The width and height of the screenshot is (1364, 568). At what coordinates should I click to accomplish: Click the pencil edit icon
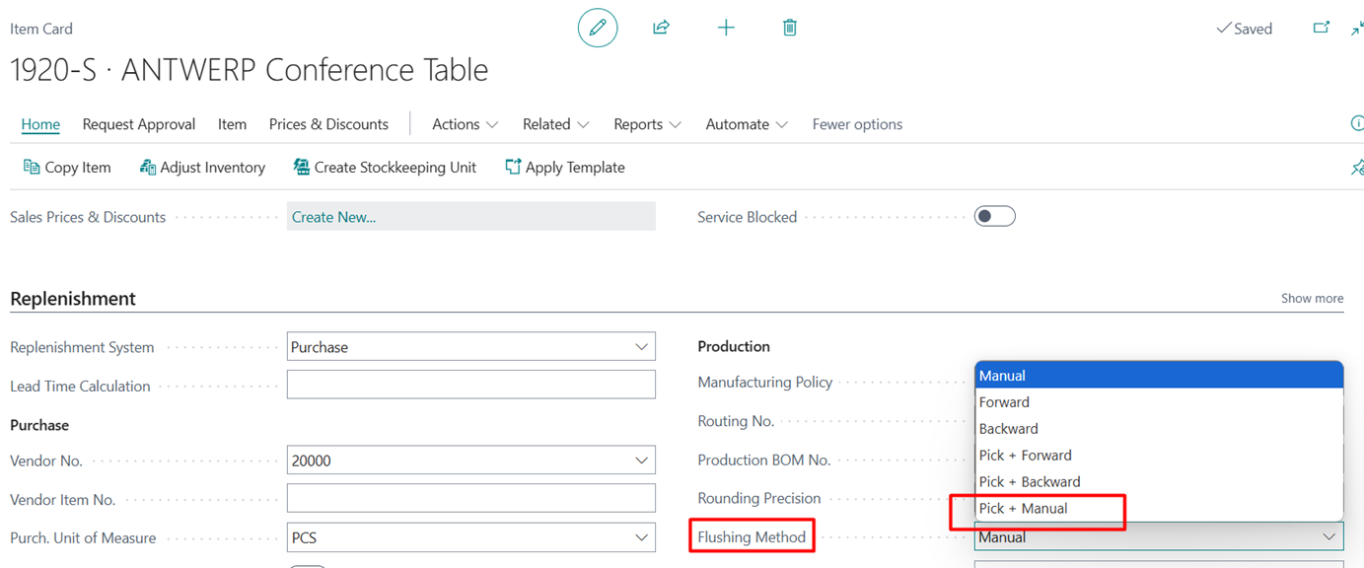click(598, 28)
